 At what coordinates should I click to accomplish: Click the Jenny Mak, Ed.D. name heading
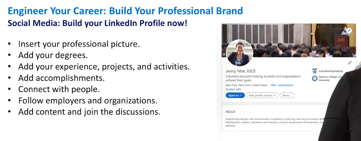[x=241, y=71]
